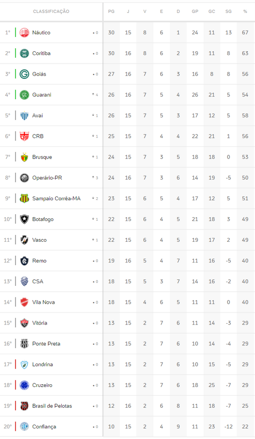Viewport: 255px width, 439px height.
Task: Click the Classificação header label
Action: (x=51, y=11)
